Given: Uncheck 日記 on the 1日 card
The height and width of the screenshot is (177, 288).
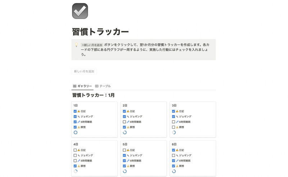Looking at the screenshot, I should (x=75, y=111).
